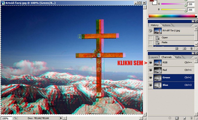Select the Open history state
The height and width of the screenshot is (120, 198).
pos(165,38)
